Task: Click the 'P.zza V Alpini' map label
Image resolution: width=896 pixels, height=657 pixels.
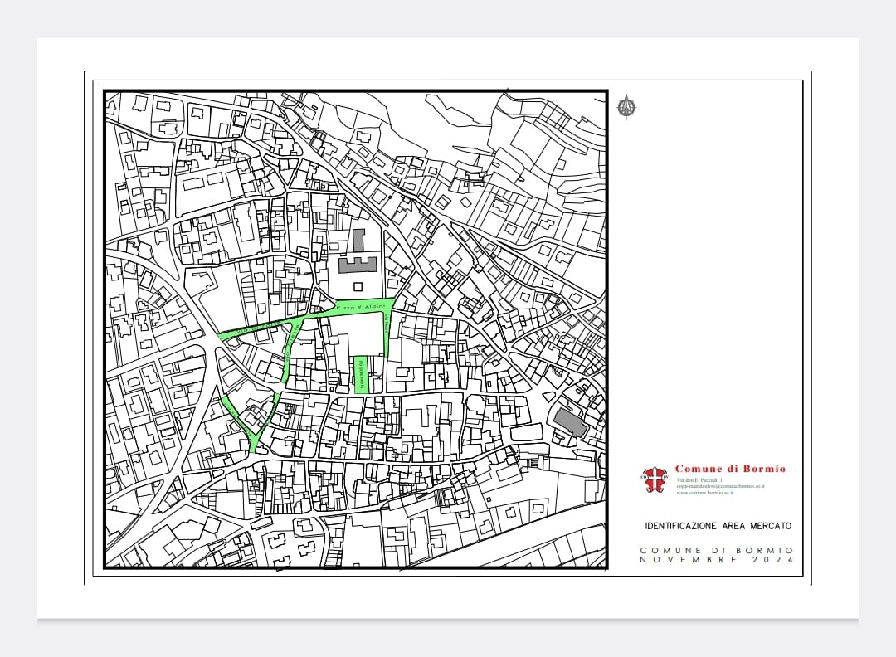Action: (x=362, y=308)
